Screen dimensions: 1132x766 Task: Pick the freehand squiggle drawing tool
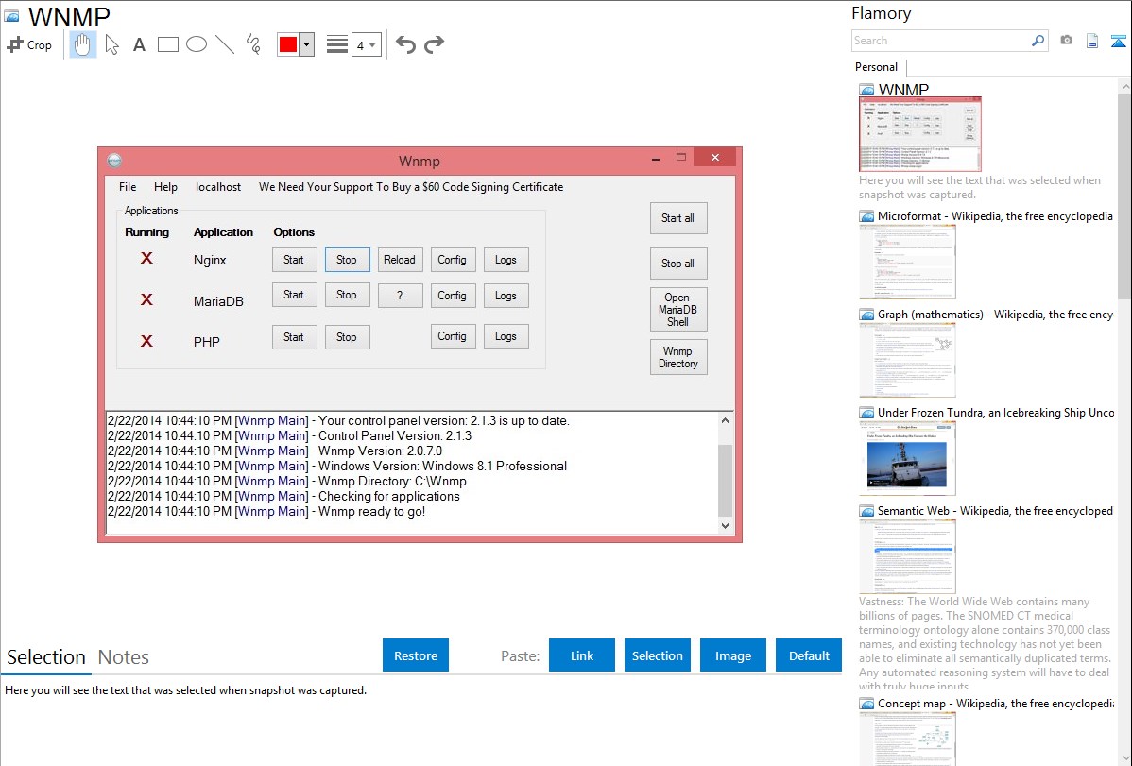[252, 44]
